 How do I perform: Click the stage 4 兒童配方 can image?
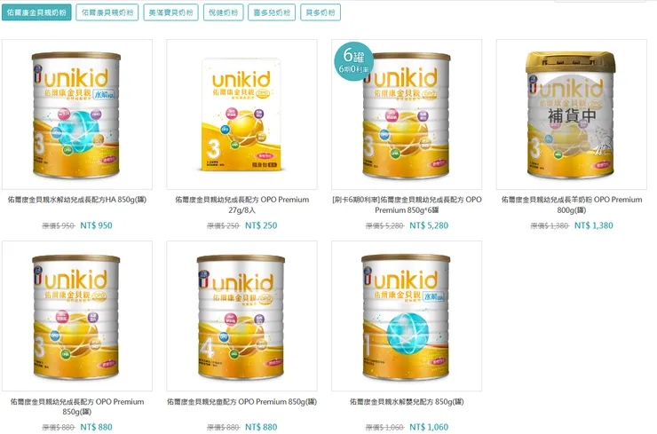(x=241, y=316)
